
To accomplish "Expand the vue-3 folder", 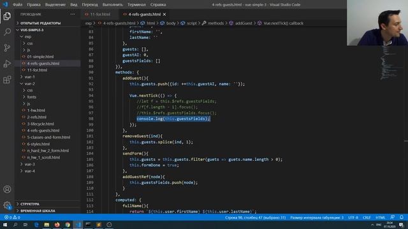I will coord(30,164).
